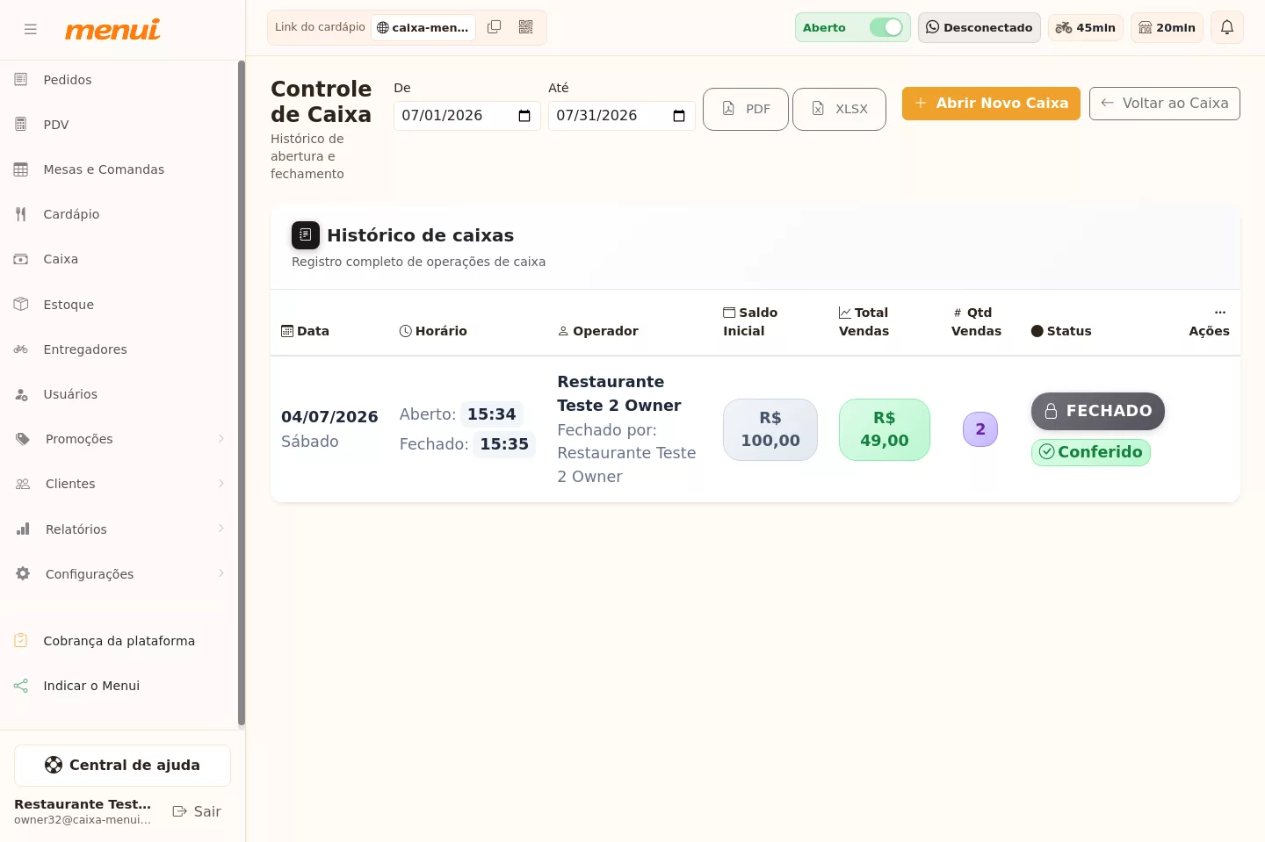The image size is (1265, 842).
Task: Open calendar picker in De date field
Action: tap(524, 116)
